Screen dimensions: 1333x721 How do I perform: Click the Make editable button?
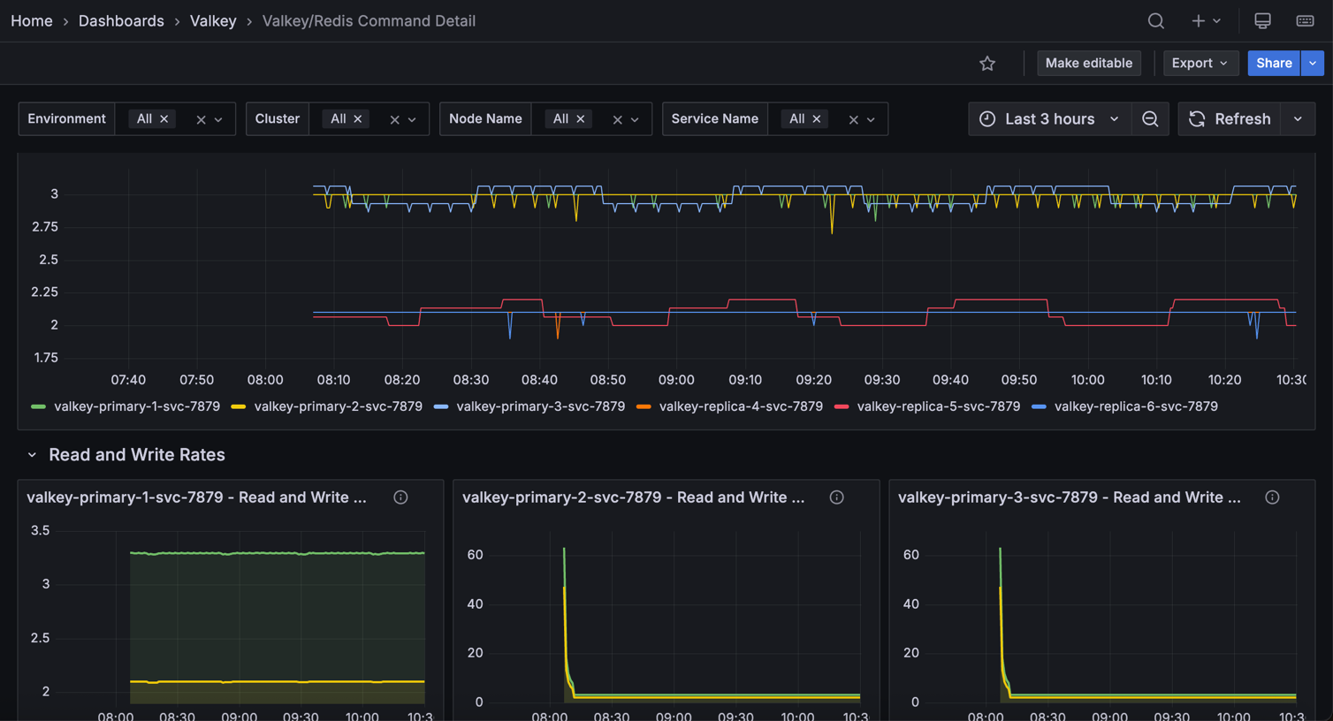click(1089, 63)
